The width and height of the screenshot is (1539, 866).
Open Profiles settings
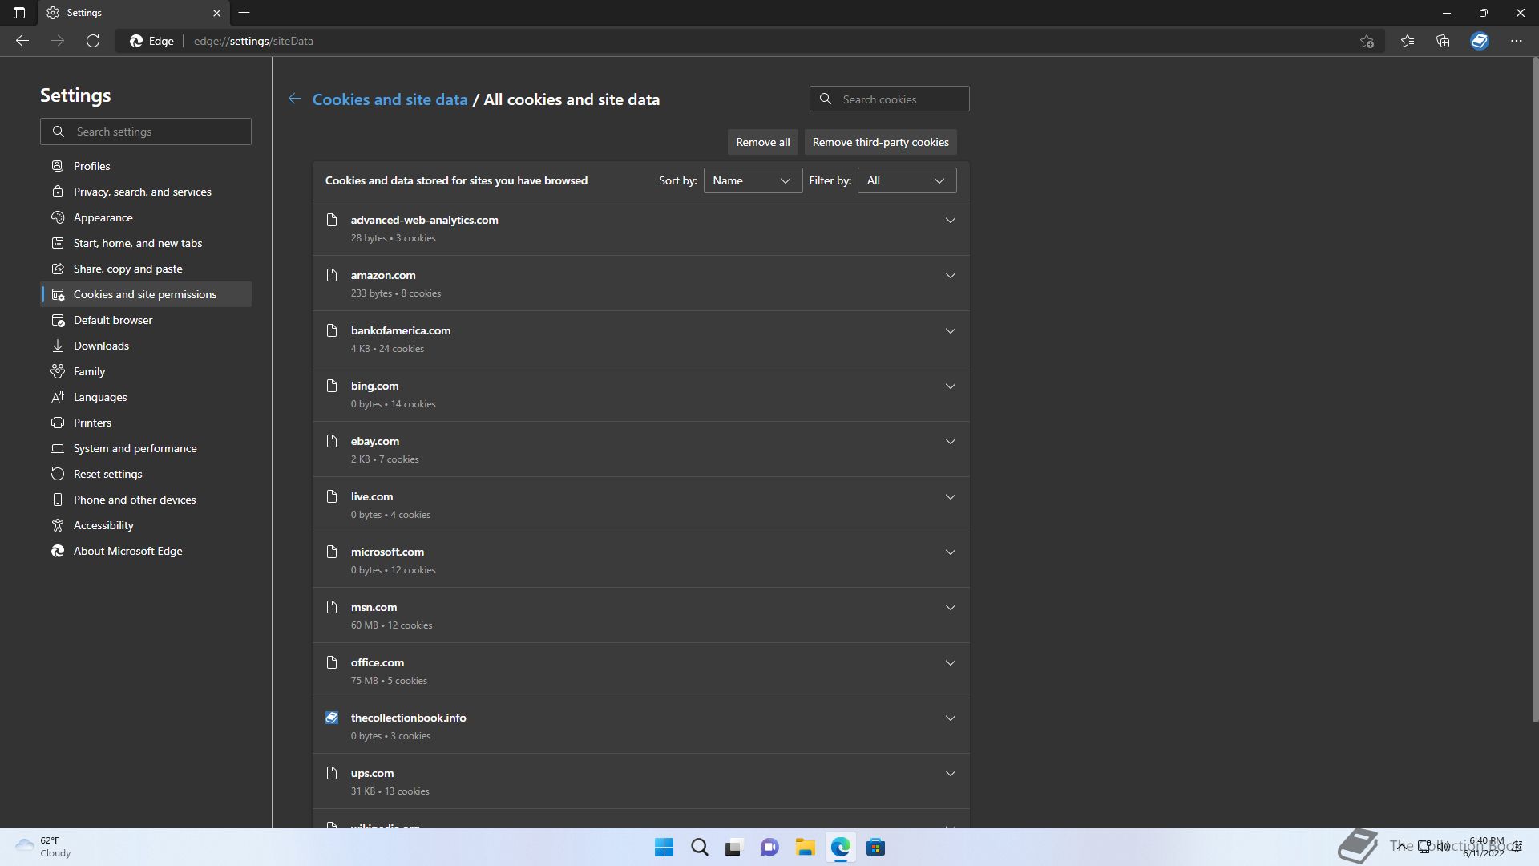coord(146,166)
